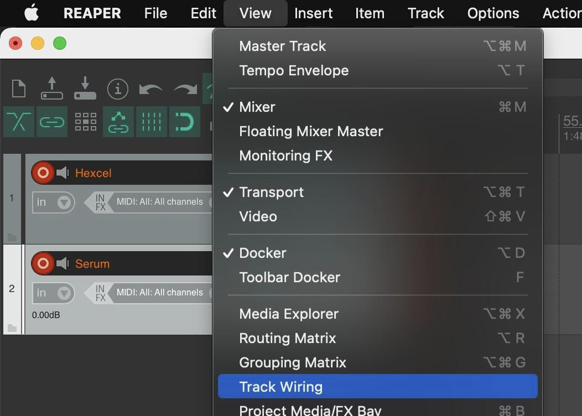Toggle auto-crossfade toolbar button
The height and width of the screenshot is (416, 582).
pyautogui.click(x=19, y=122)
